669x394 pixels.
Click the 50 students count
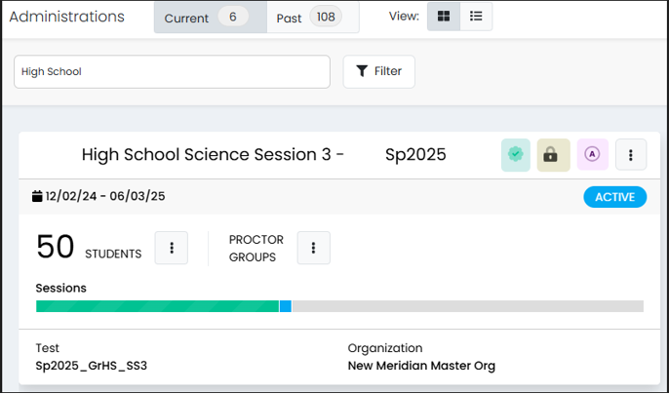(x=56, y=248)
